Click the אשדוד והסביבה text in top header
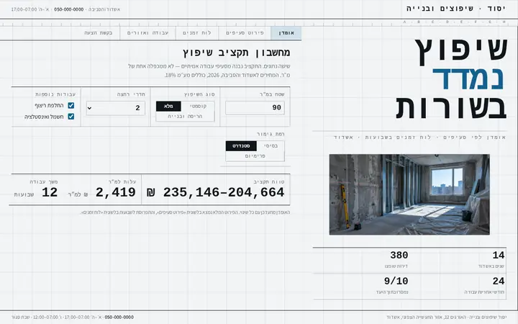 (x=104, y=9)
